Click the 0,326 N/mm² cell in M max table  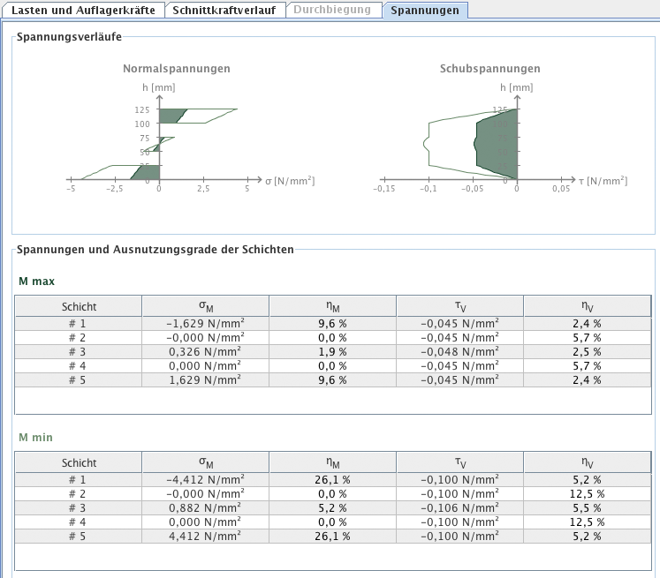coord(205,351)
